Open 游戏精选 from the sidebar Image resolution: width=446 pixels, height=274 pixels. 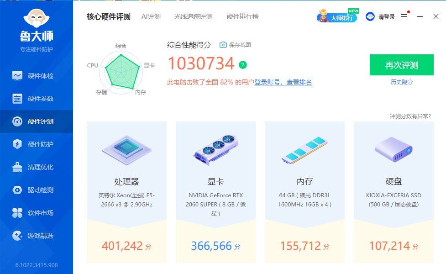[37, 236]
